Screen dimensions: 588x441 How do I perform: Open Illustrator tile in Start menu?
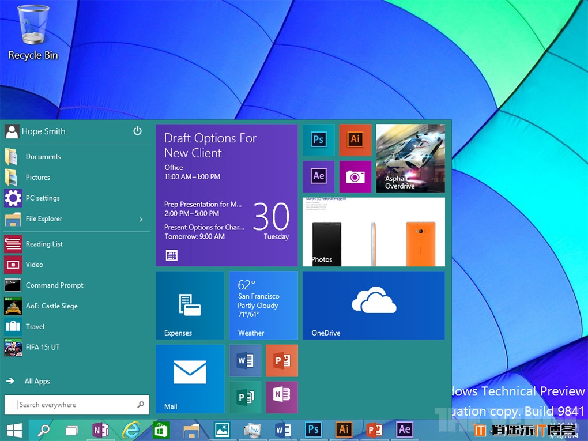coord(355,140)
